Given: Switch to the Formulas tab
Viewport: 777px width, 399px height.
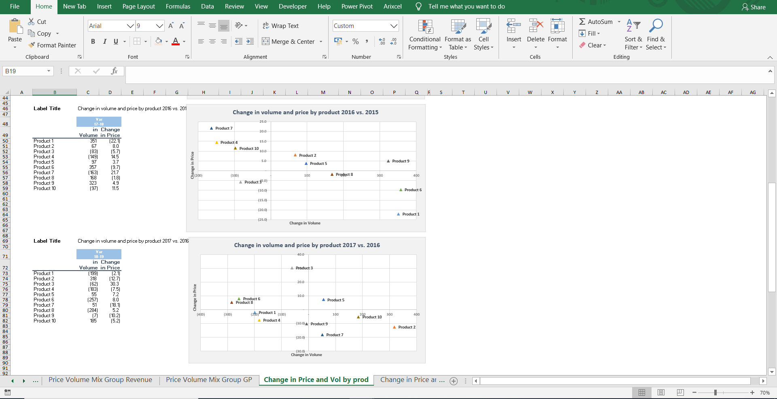Looking at the screenshot, I should coord(178,6).
